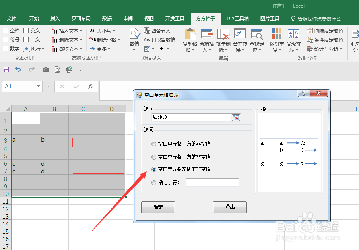Select 空白单元格左侧的非空值 radio option
Image resolution: width=359 pixels, height=250 pixels.
[x=154, y=169]
